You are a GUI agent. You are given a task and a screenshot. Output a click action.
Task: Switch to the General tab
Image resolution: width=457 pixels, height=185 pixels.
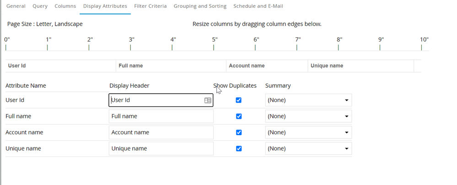pyautogui.click(x=16, y=6)
